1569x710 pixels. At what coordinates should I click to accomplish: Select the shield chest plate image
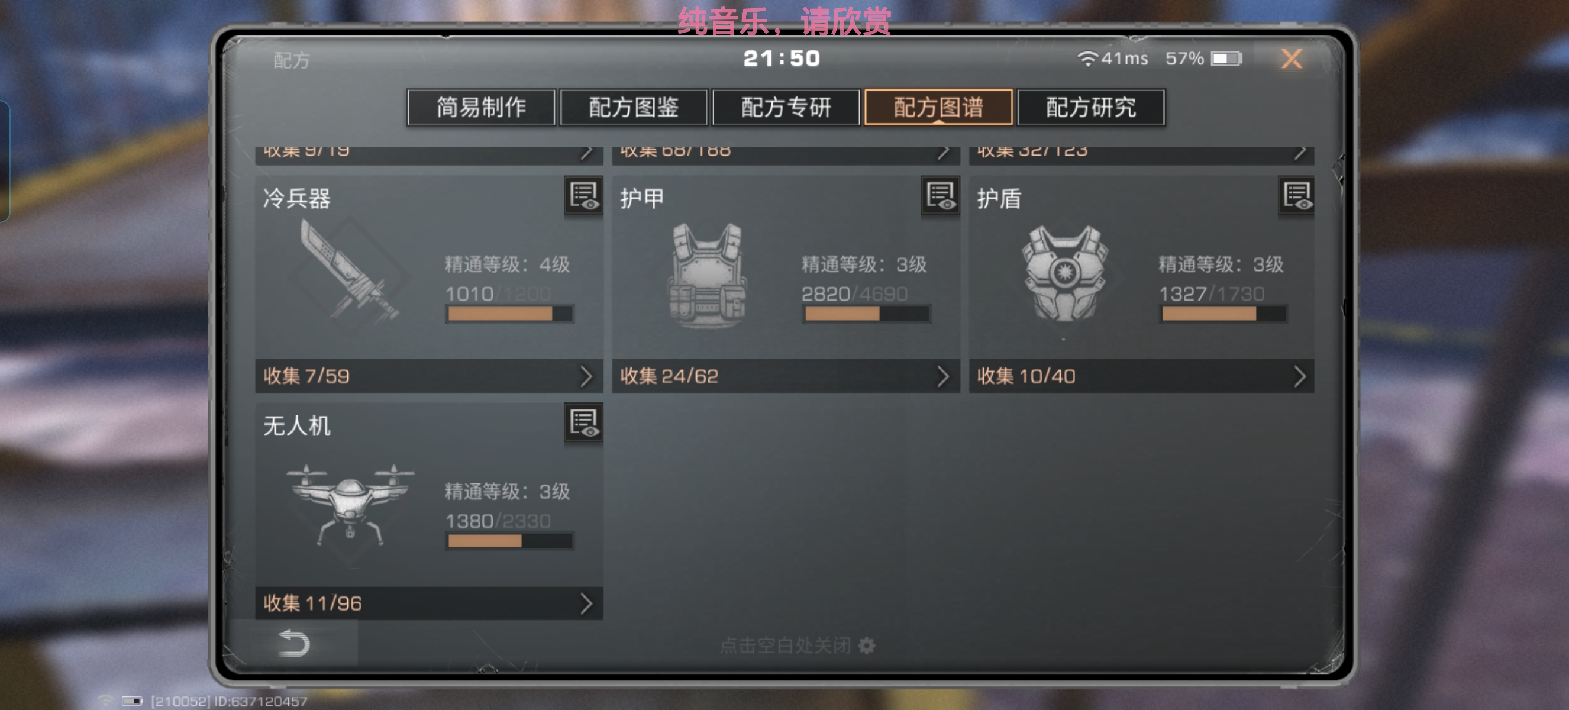[1064, 274]
